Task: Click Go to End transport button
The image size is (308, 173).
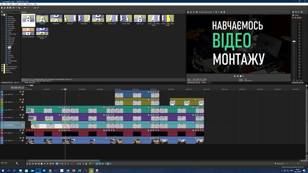Action: click(48, 163)
